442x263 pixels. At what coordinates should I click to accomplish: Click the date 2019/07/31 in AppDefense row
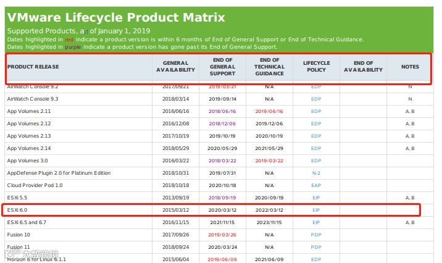coord(222,173)
